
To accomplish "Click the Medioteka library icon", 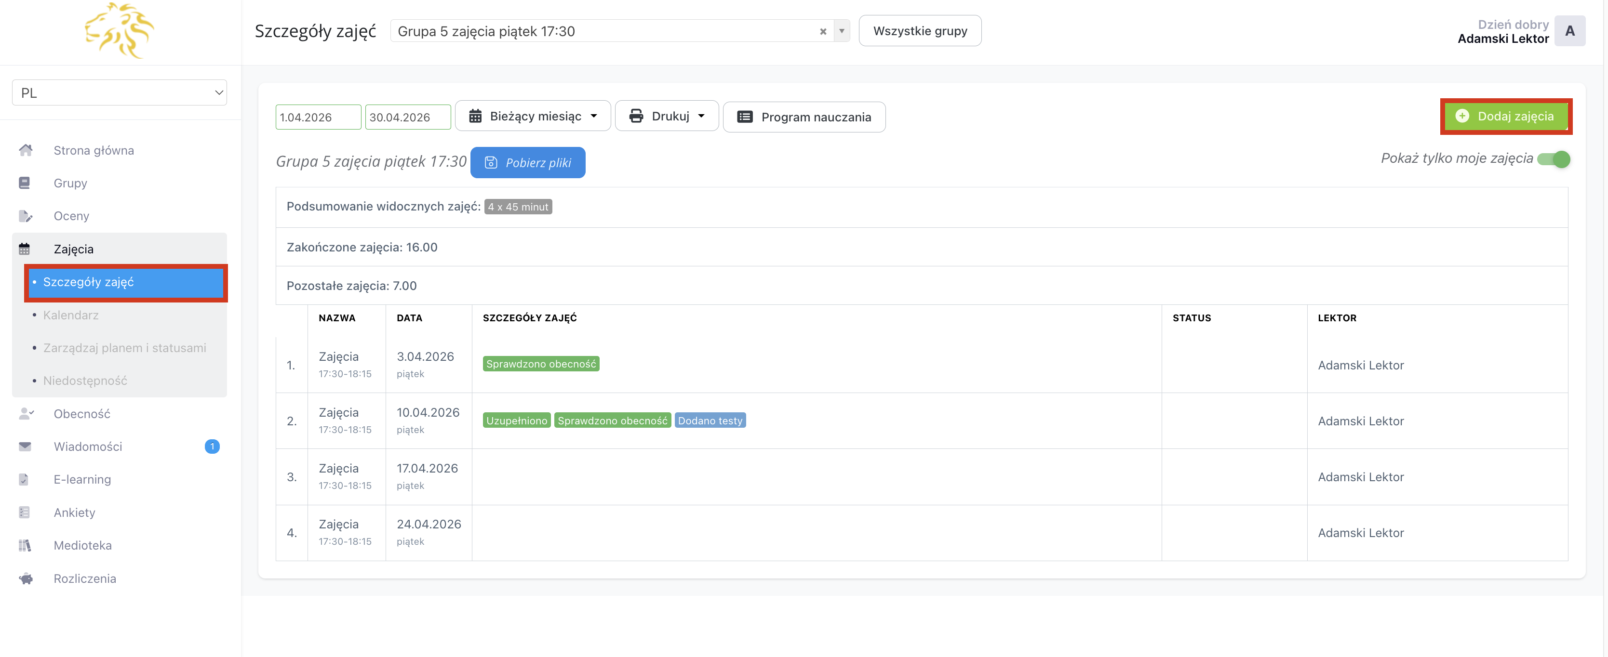I will (x=25, y=545).
